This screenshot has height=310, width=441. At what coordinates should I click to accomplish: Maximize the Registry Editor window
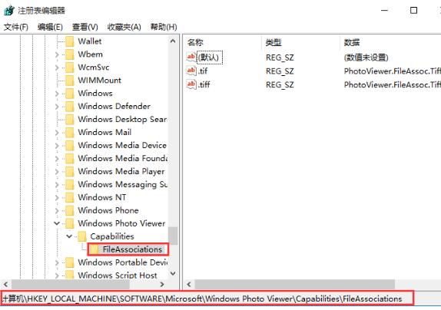click(413, 11)
